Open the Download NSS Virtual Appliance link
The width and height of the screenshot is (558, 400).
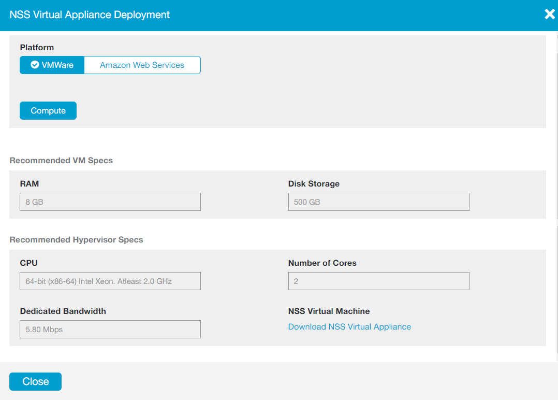point(349,326)
